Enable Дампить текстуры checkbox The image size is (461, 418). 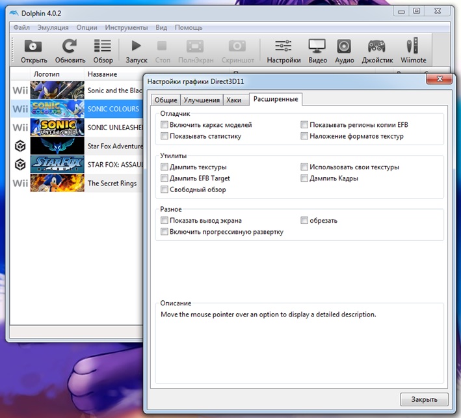(x=165, y=167)
